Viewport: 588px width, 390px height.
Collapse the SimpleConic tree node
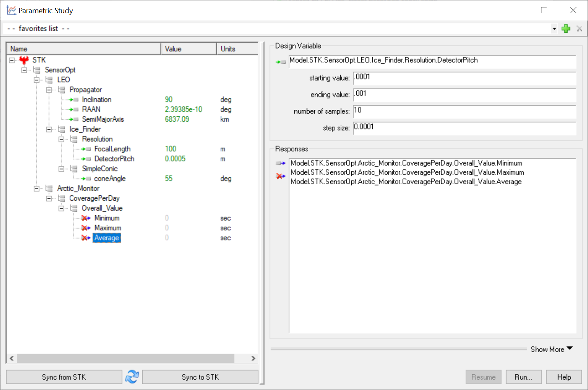click(61, 169)
